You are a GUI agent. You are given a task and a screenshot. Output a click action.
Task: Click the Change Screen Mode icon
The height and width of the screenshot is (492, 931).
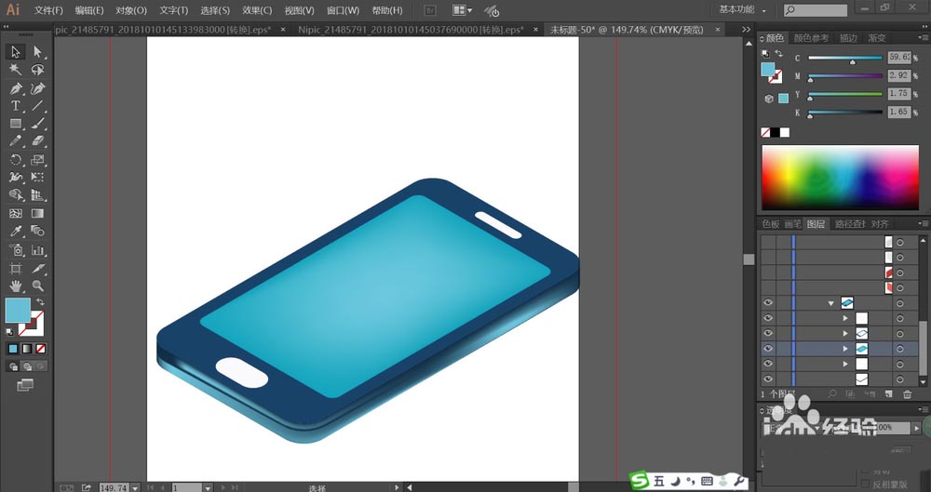tap(25, 385)
